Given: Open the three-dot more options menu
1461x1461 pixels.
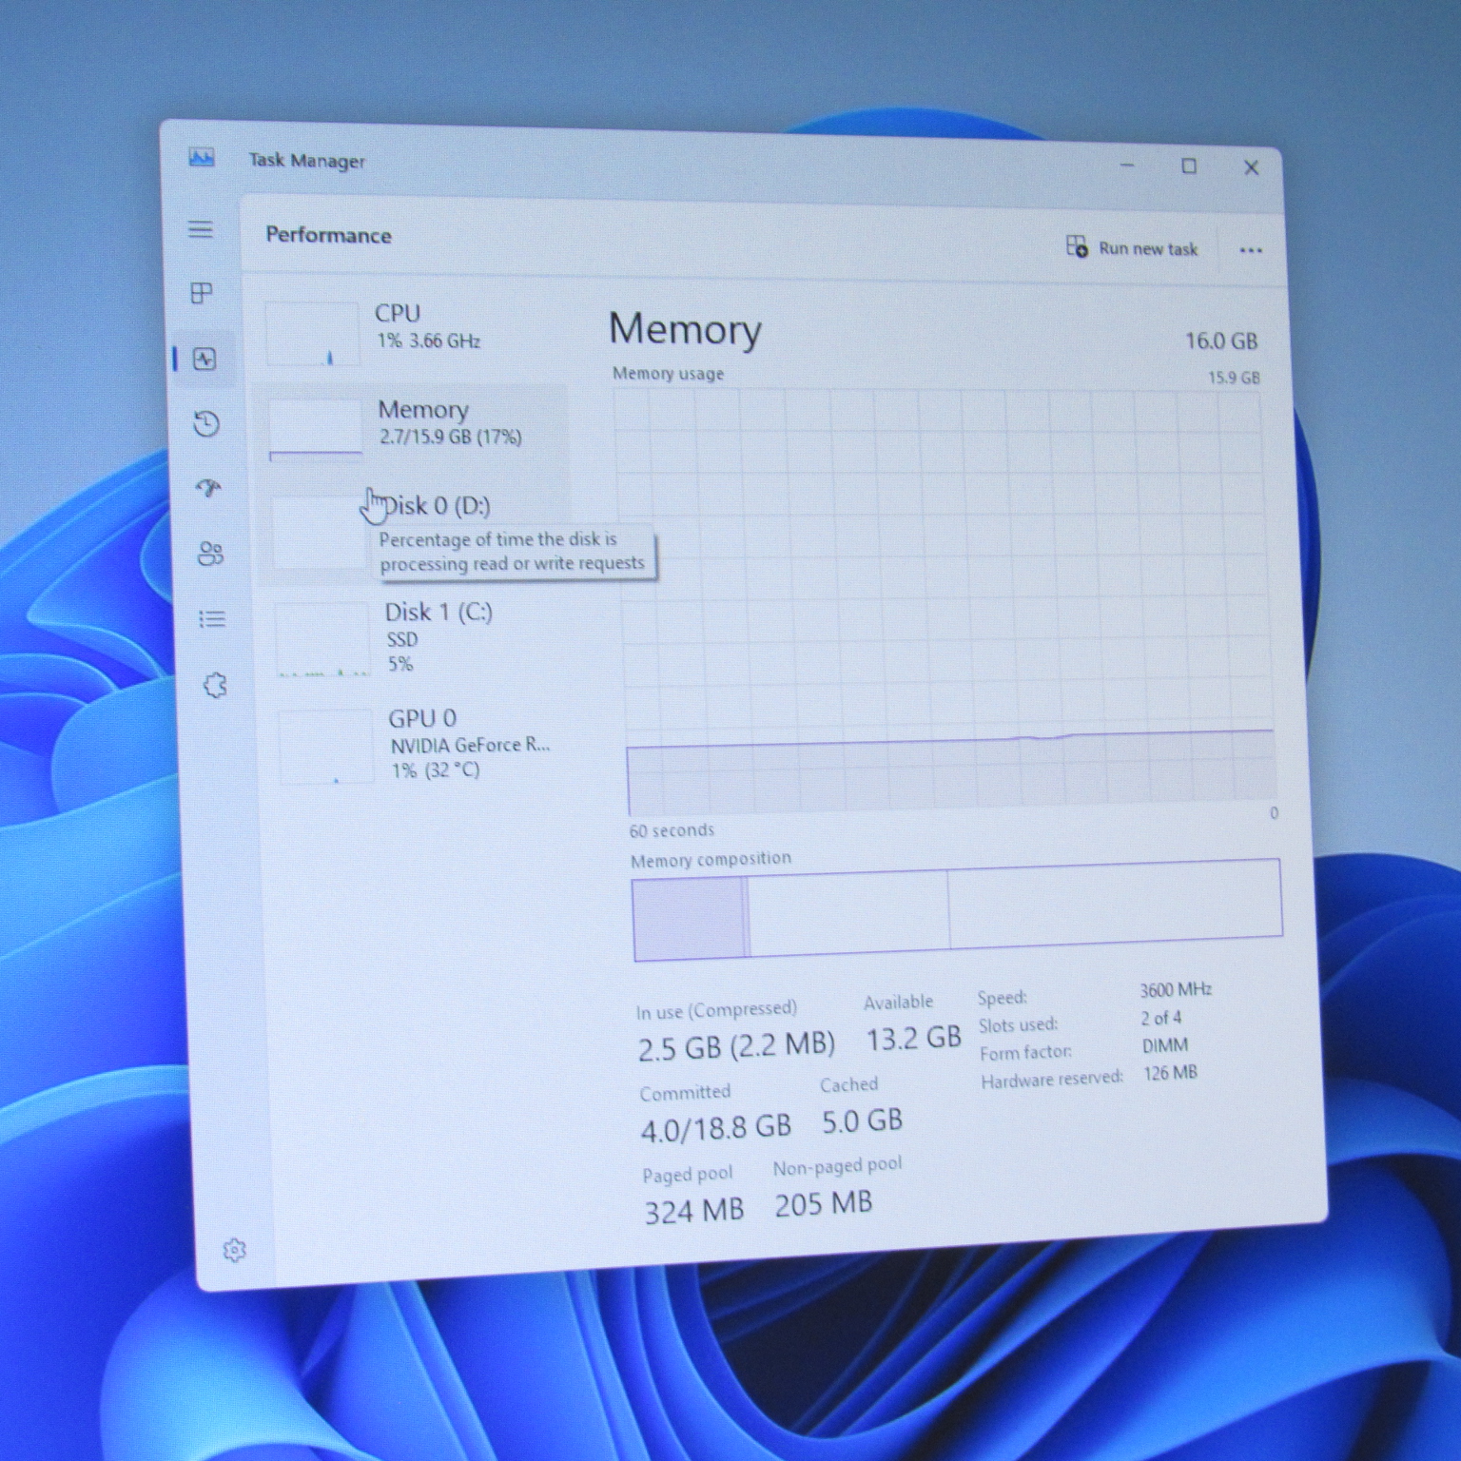Looking at the screenshot, I should pyautogui.click(x=1251, y=251).
